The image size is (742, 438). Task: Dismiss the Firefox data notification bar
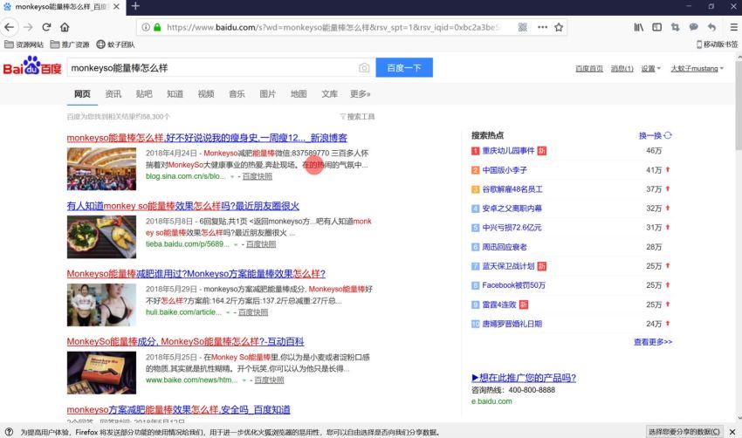(x=732, y=432)
